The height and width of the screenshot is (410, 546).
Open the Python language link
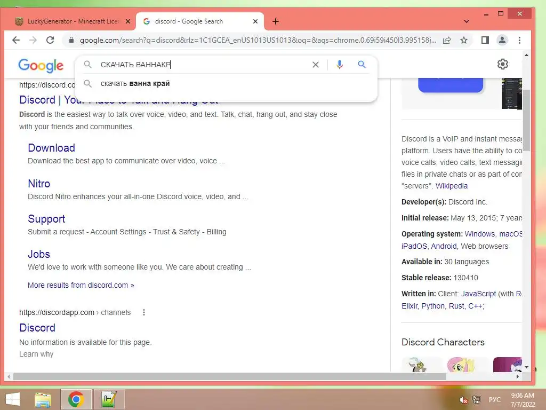coord(433,306)
